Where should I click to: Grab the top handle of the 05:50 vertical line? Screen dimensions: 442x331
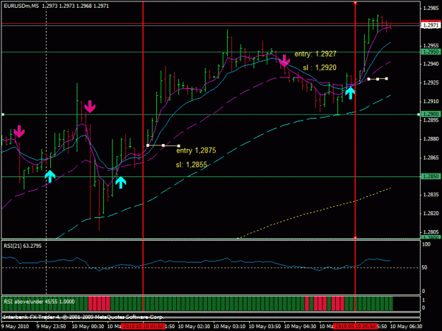tap(355, 3)
